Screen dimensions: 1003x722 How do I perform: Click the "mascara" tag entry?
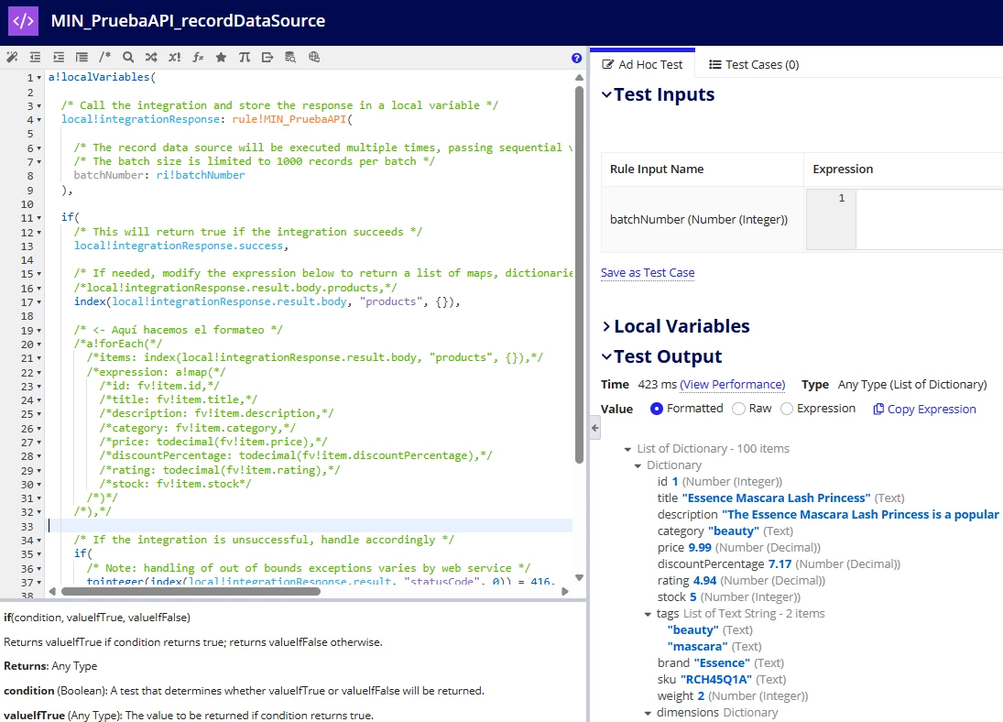coord(714,647)
